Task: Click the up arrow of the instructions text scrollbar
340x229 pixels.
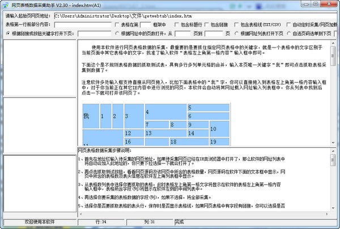Action: [x=333, y=151]
